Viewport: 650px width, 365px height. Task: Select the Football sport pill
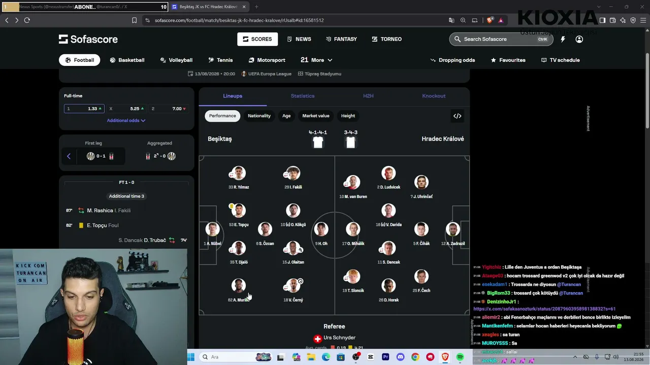(80, 60)
